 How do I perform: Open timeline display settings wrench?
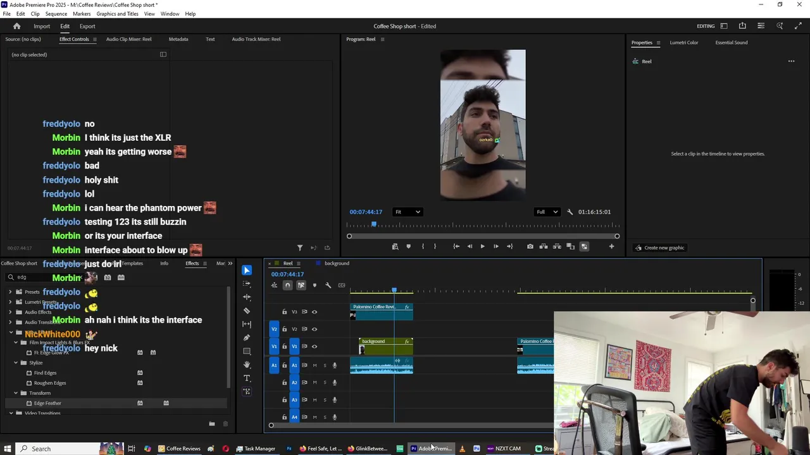[x=328, y=285]
